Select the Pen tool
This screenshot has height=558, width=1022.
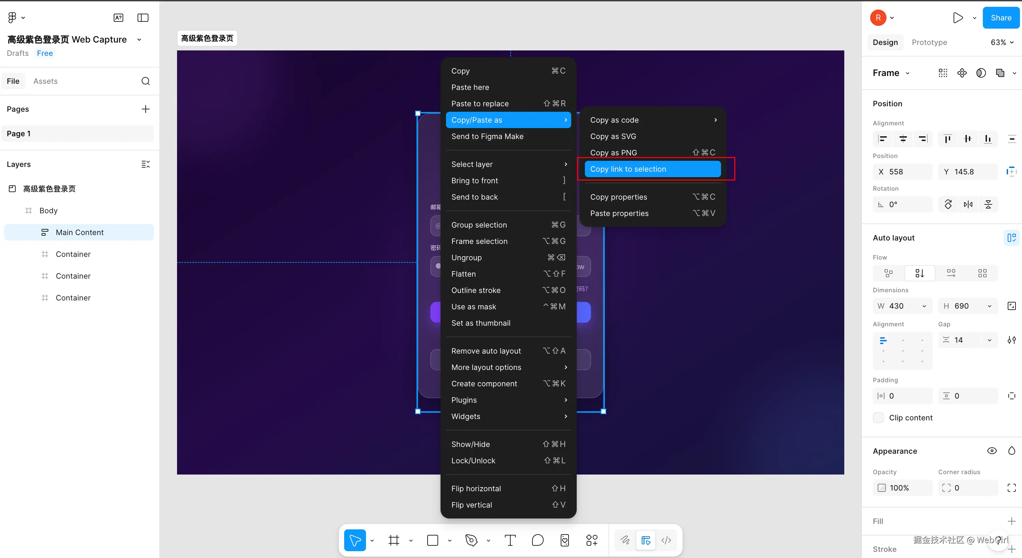click(x=471, y=540)
